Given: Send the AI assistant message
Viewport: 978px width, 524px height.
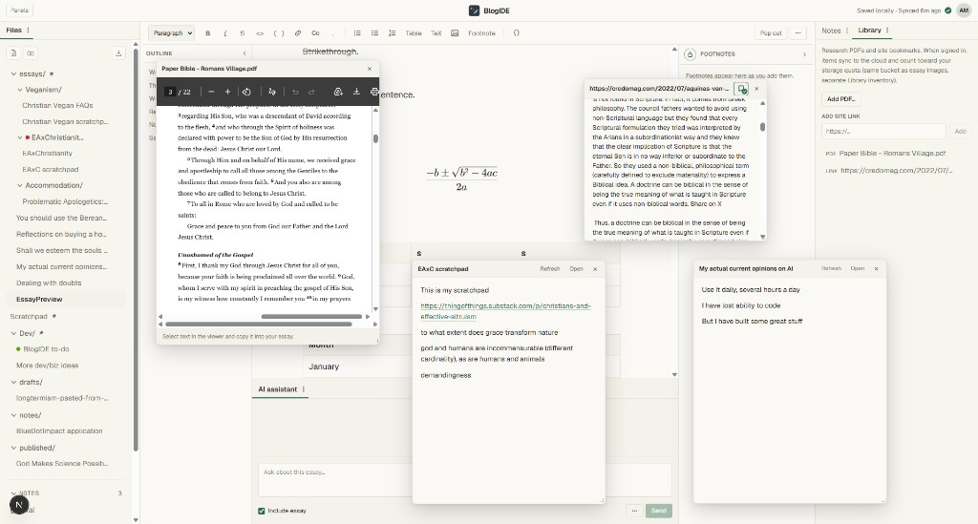Looking at the screenshot, I should pos(659,511).
